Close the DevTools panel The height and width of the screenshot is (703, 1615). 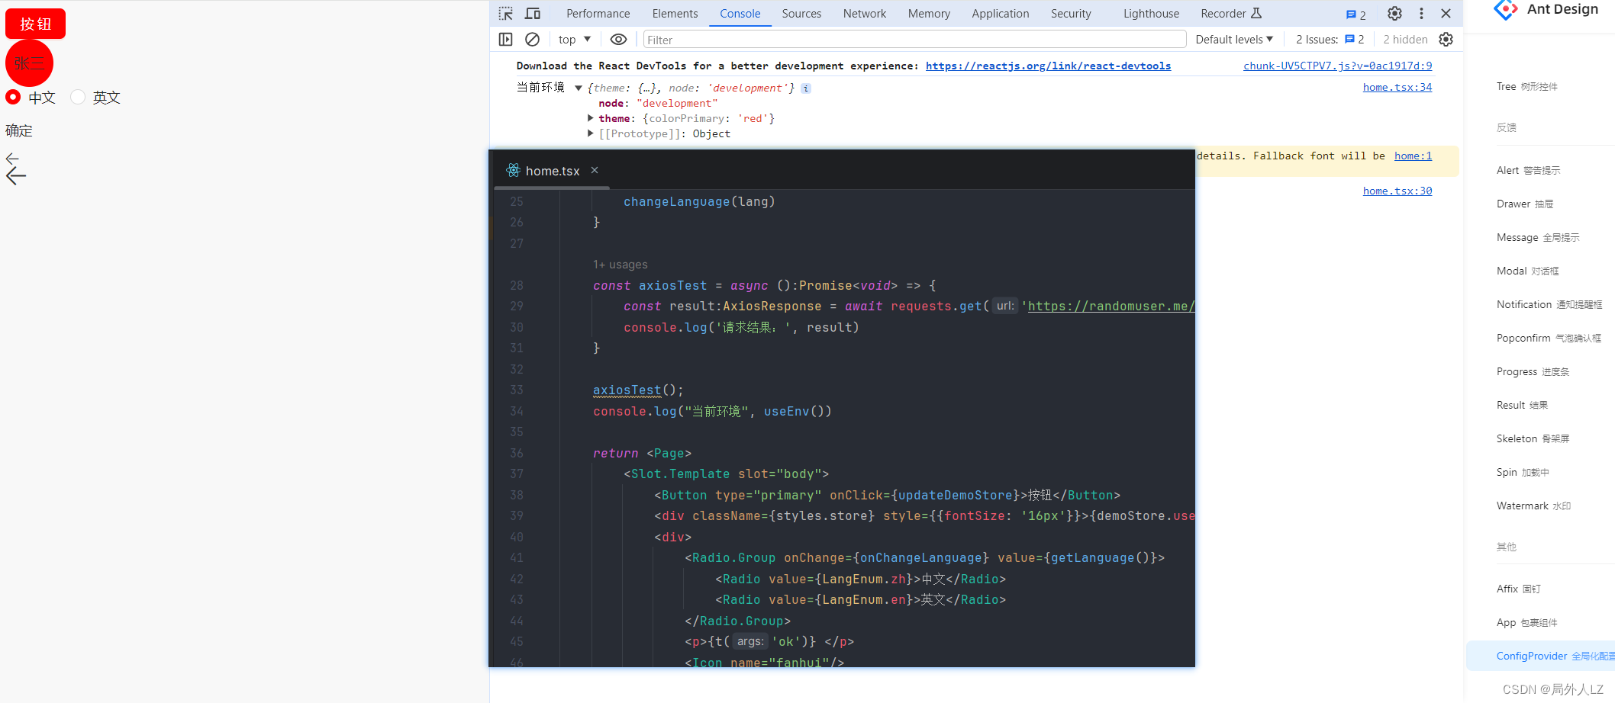coord(1446,14)
